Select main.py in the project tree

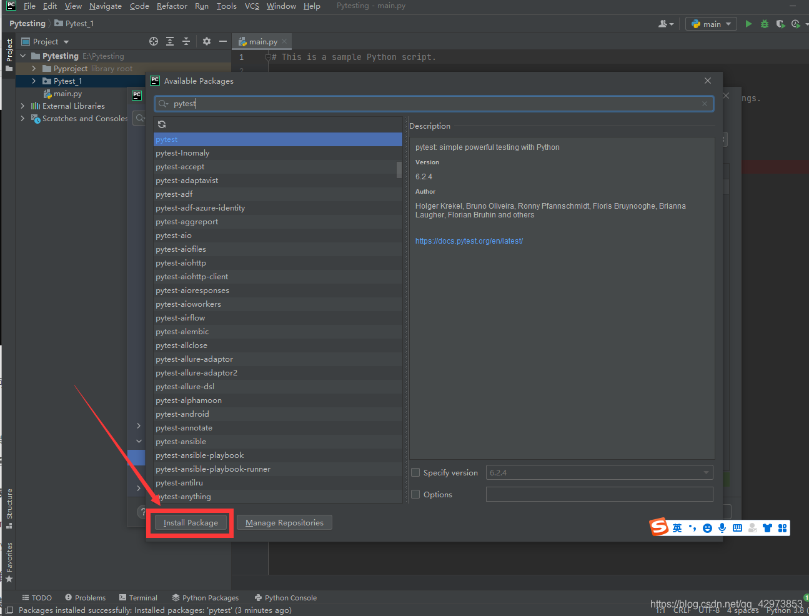pyautogui.click(x=62, y=94)
